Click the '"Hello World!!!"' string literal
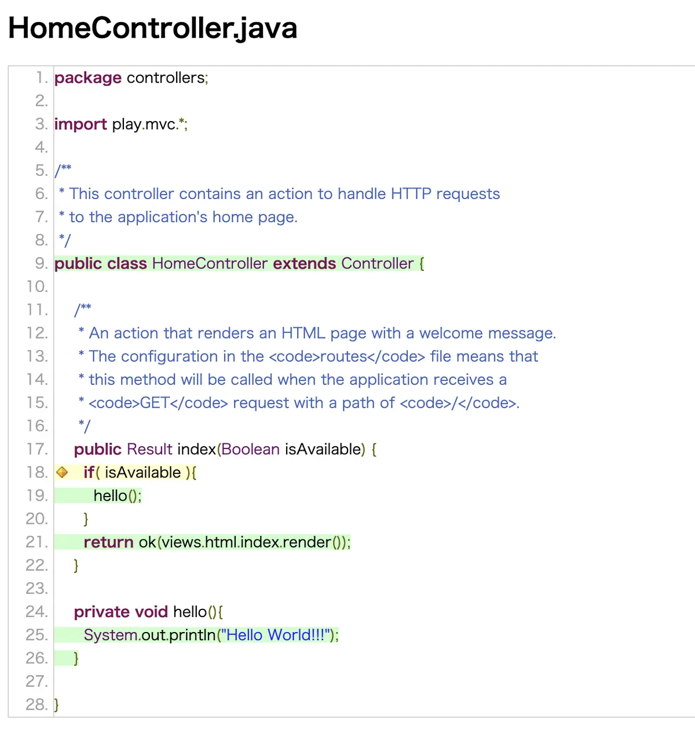The height and width of the screenshot is (731, 695). (276, 635)
